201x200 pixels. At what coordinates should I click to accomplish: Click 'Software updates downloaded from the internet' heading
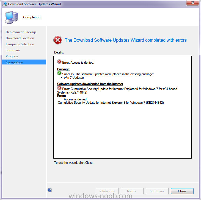[x=90, y=84]
